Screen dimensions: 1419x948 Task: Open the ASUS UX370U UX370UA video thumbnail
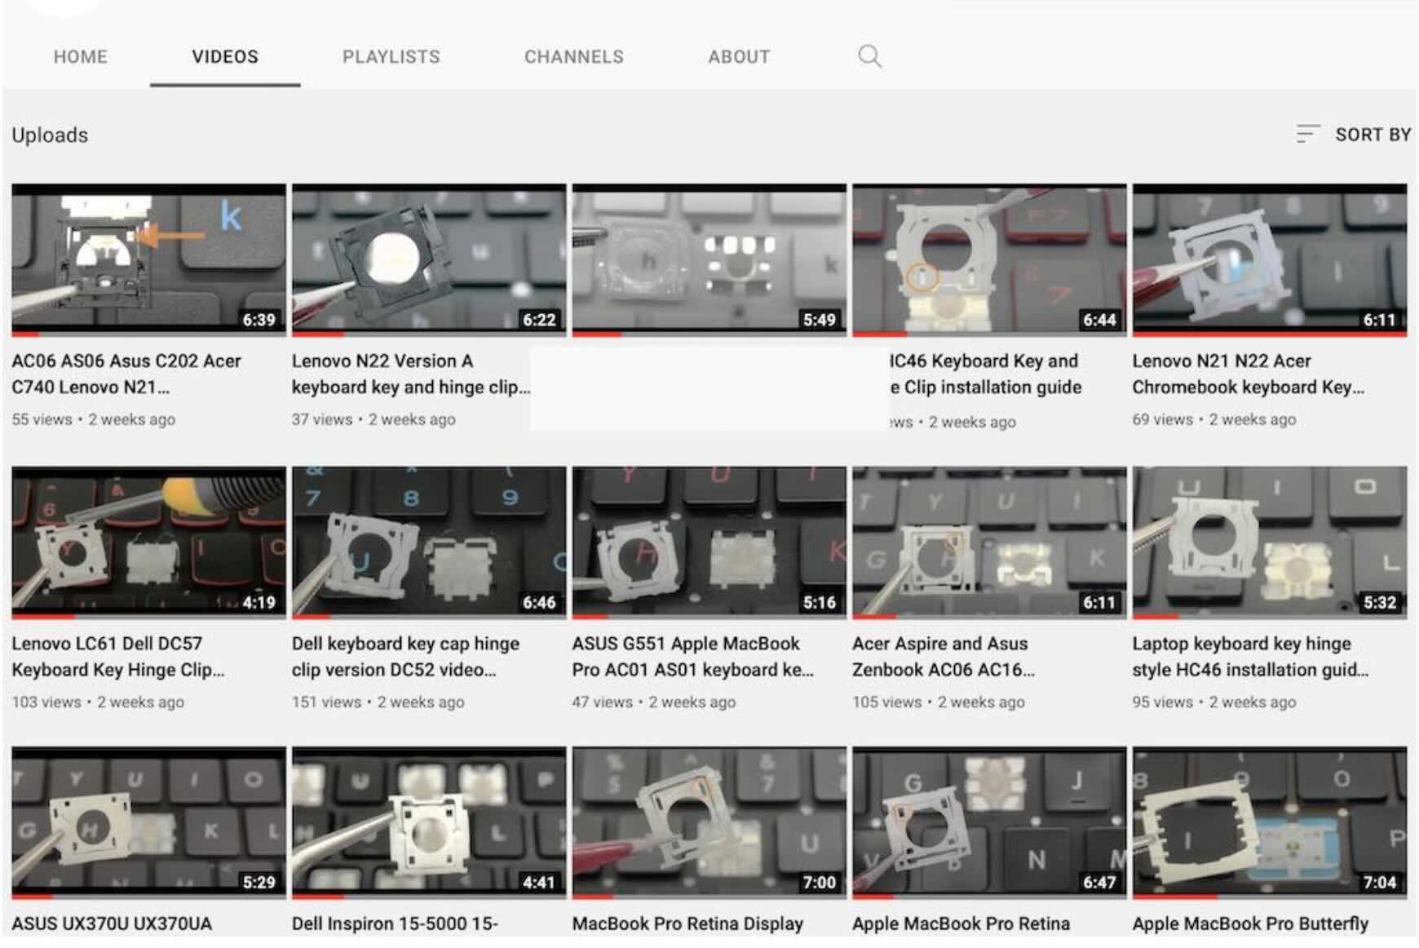point(148,822)
